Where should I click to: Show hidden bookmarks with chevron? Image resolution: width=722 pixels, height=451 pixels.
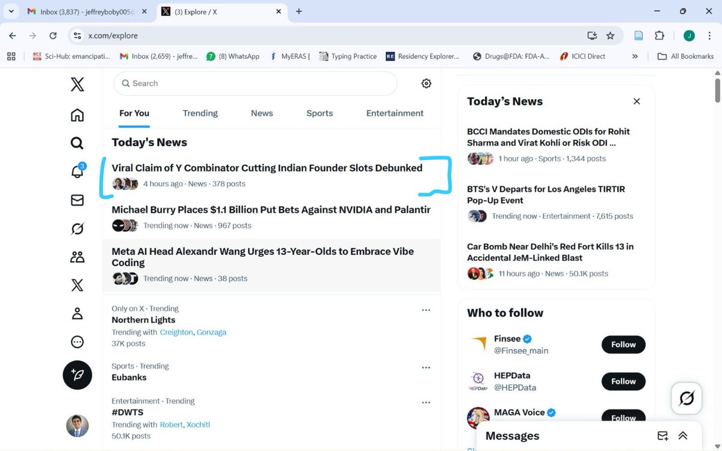tap(635, 57)
